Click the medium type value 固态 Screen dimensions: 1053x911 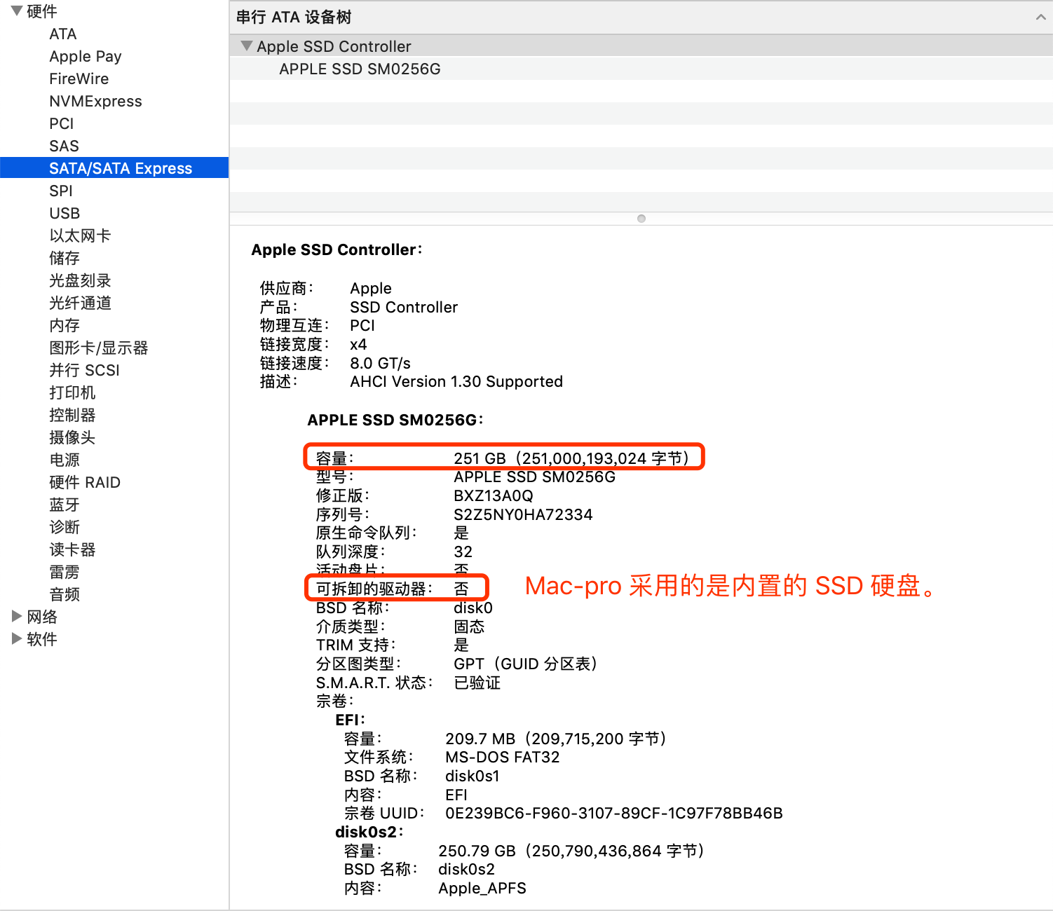tap(469, 626)
